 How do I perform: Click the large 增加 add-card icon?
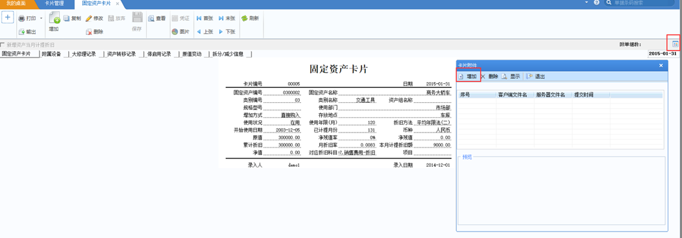tap(54, 18)
